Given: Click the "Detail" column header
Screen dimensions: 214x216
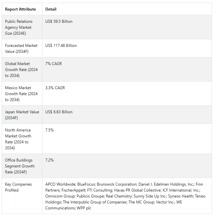Looking at the screenshot, I should coord(51,9).
